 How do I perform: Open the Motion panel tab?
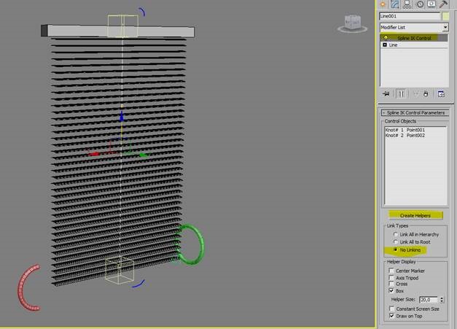click(x=420, y=4)
